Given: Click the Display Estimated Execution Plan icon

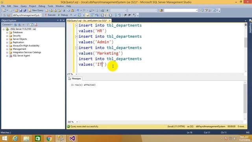Looking at the screenshot, I should click(x=79, y=15).
